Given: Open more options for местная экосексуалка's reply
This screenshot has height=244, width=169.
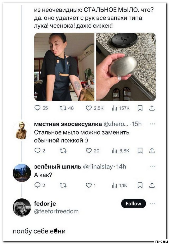Looking at the screenshot, I should [x=152, y=124].
